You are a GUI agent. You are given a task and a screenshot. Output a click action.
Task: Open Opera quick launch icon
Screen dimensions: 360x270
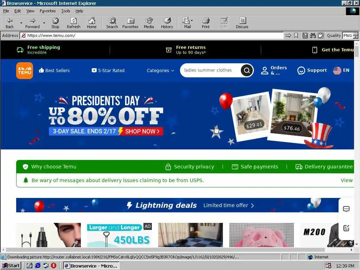(53, 266)
